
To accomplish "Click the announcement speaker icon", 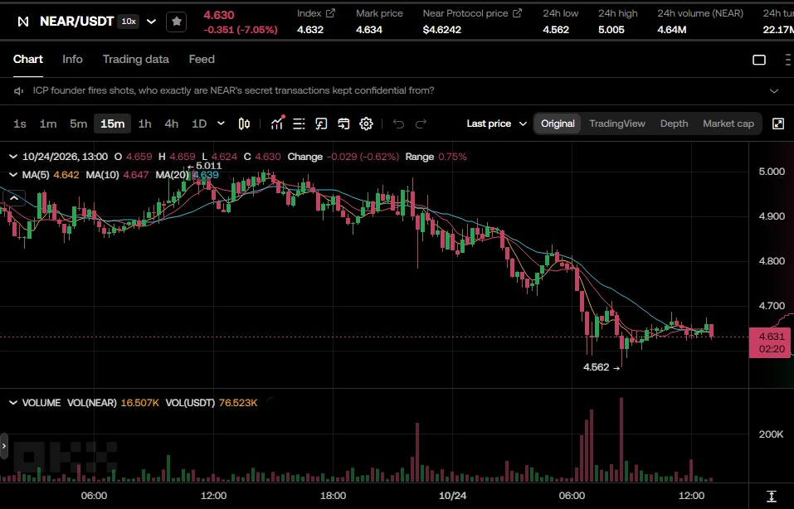I will 19,90.
